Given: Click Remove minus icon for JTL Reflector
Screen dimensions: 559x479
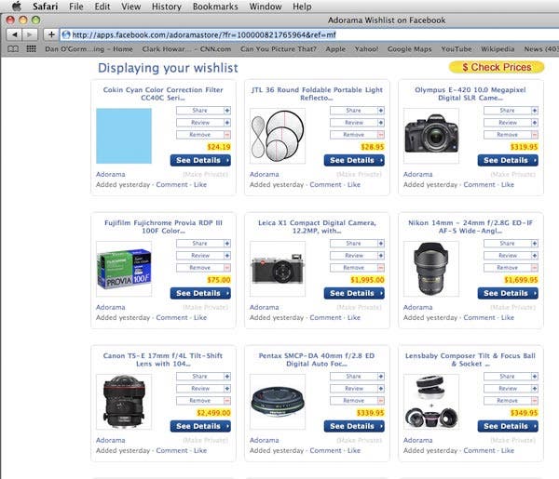Looking at the screenshot, I should (x=381, y=135).
